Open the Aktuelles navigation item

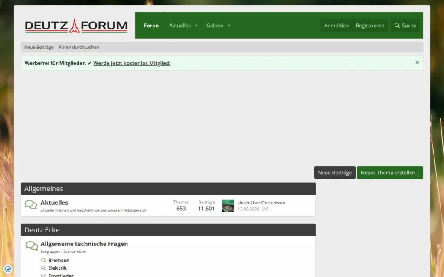pos(180,26)
